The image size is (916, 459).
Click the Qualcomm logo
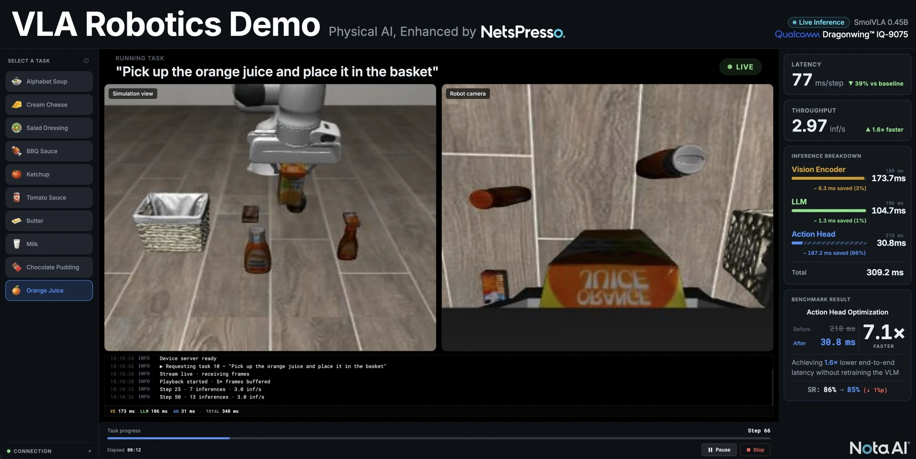pyautogui.click(x=797, y=34)
